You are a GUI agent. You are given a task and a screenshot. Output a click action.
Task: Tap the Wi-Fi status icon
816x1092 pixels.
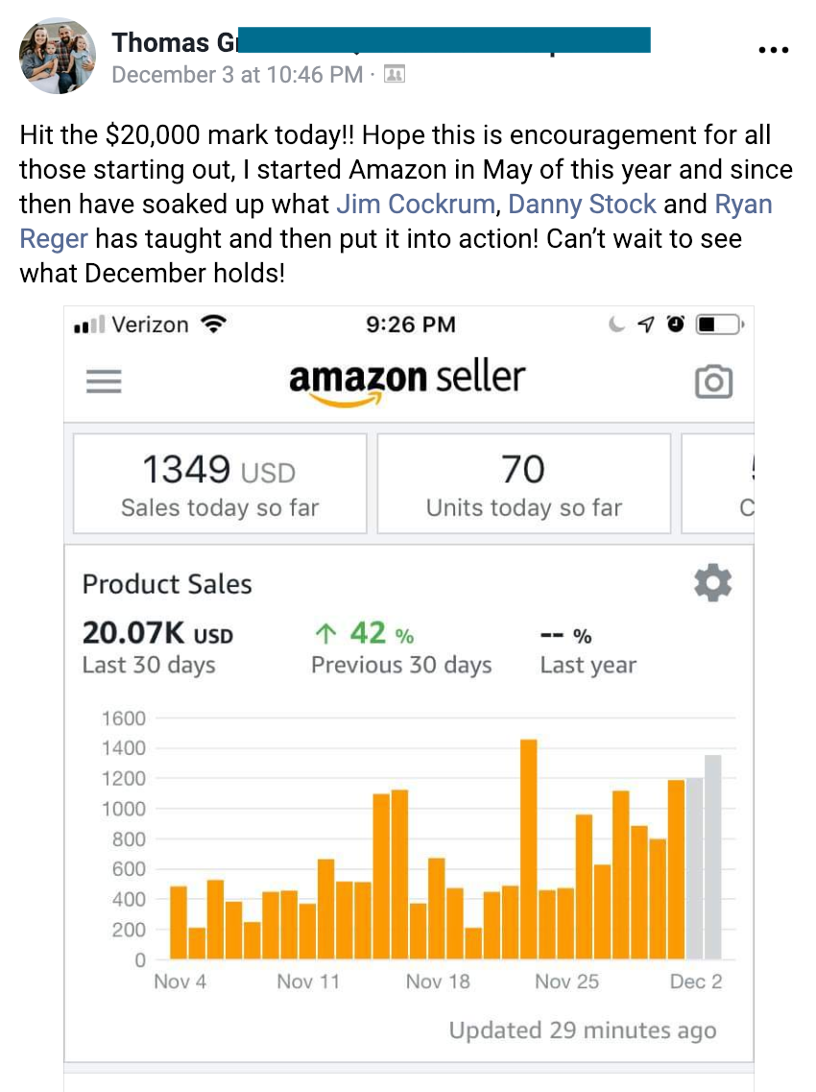pos(210,325)
